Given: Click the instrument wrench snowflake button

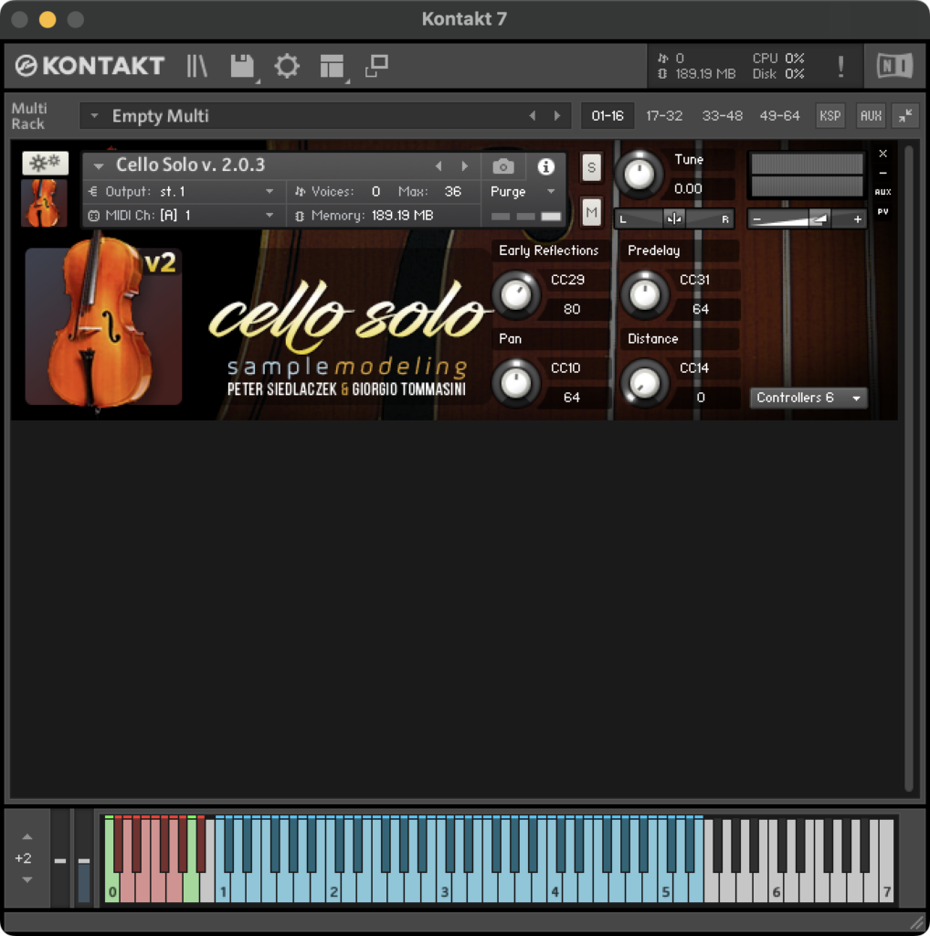Looking at the screenshot, I should pos(46,163).
